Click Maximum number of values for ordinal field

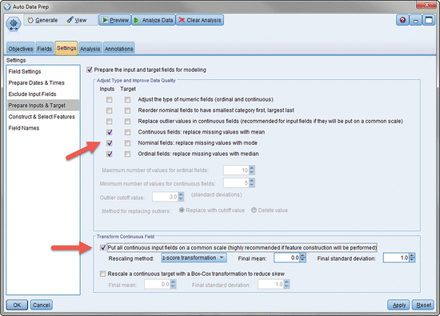click(236, 170)
